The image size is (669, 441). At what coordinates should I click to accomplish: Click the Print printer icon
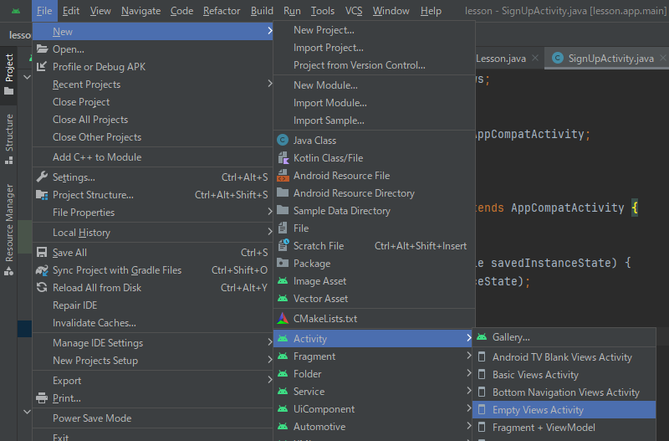(x=42, y=397)
